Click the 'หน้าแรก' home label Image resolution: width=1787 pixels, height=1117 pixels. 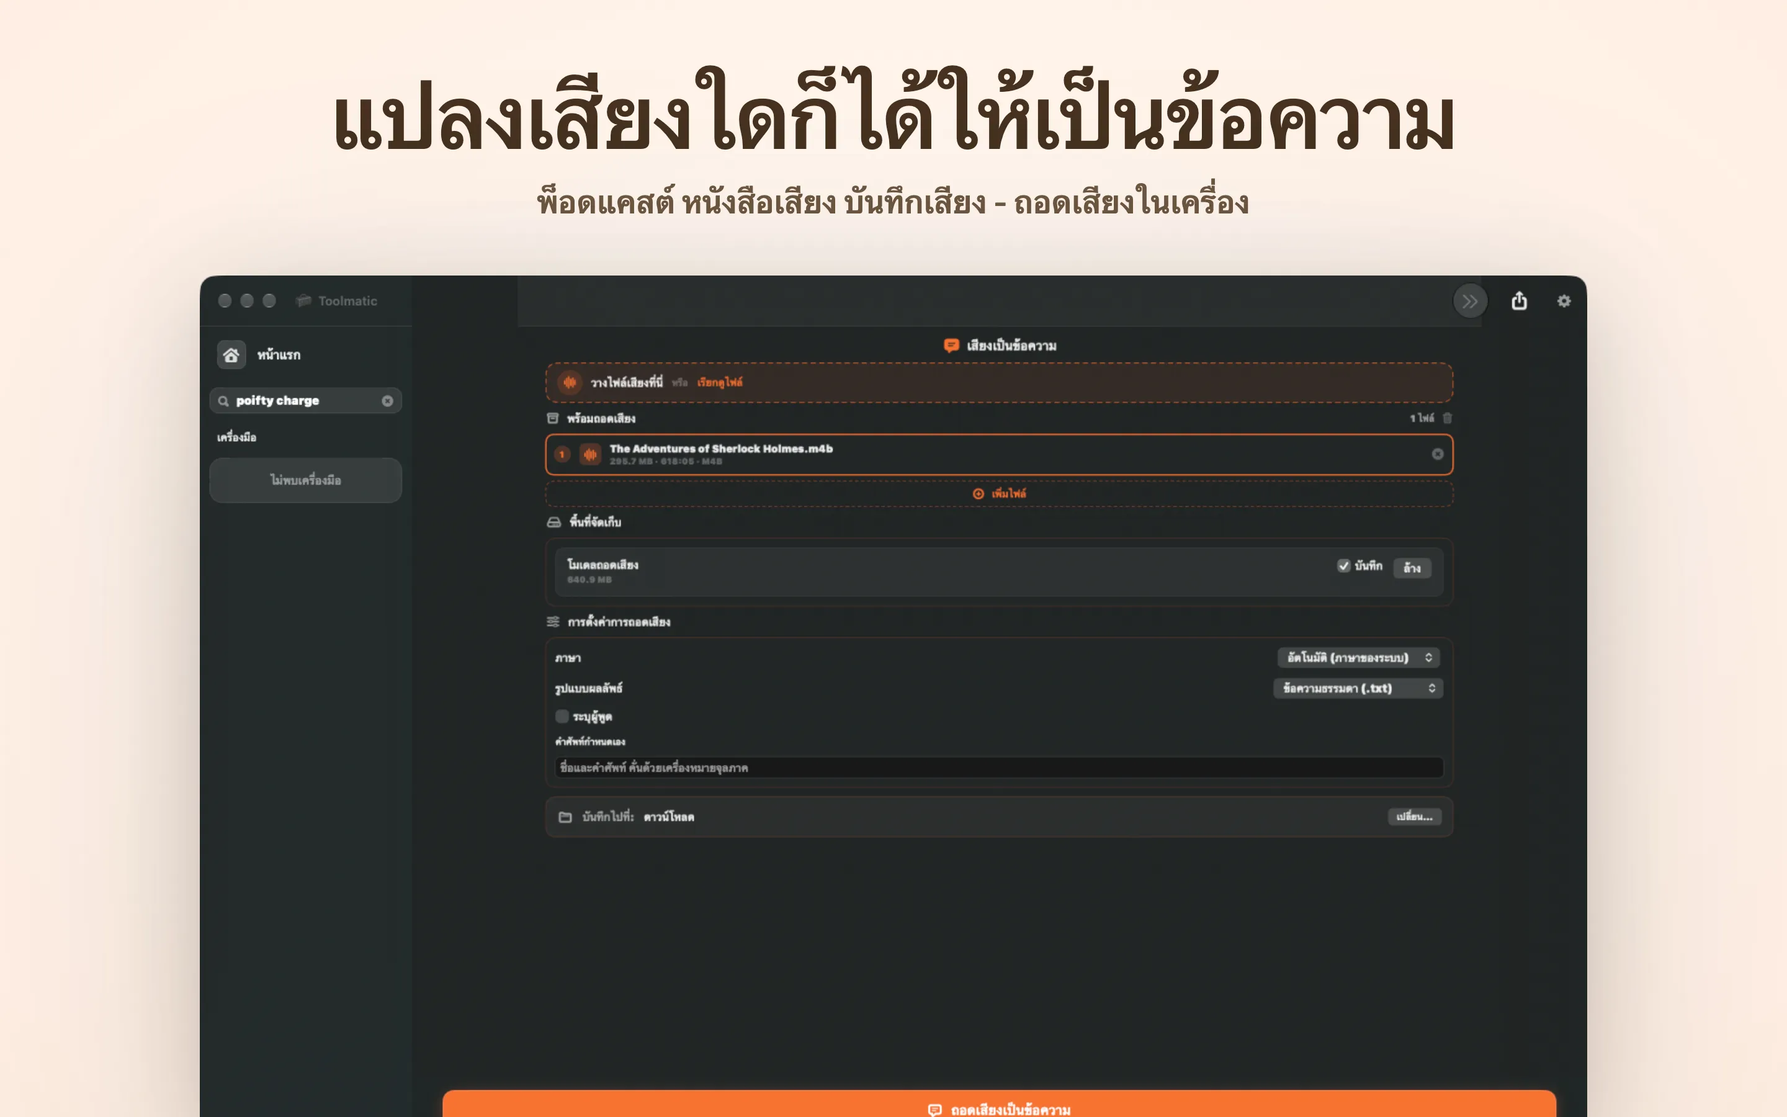(x=279, y=354)
